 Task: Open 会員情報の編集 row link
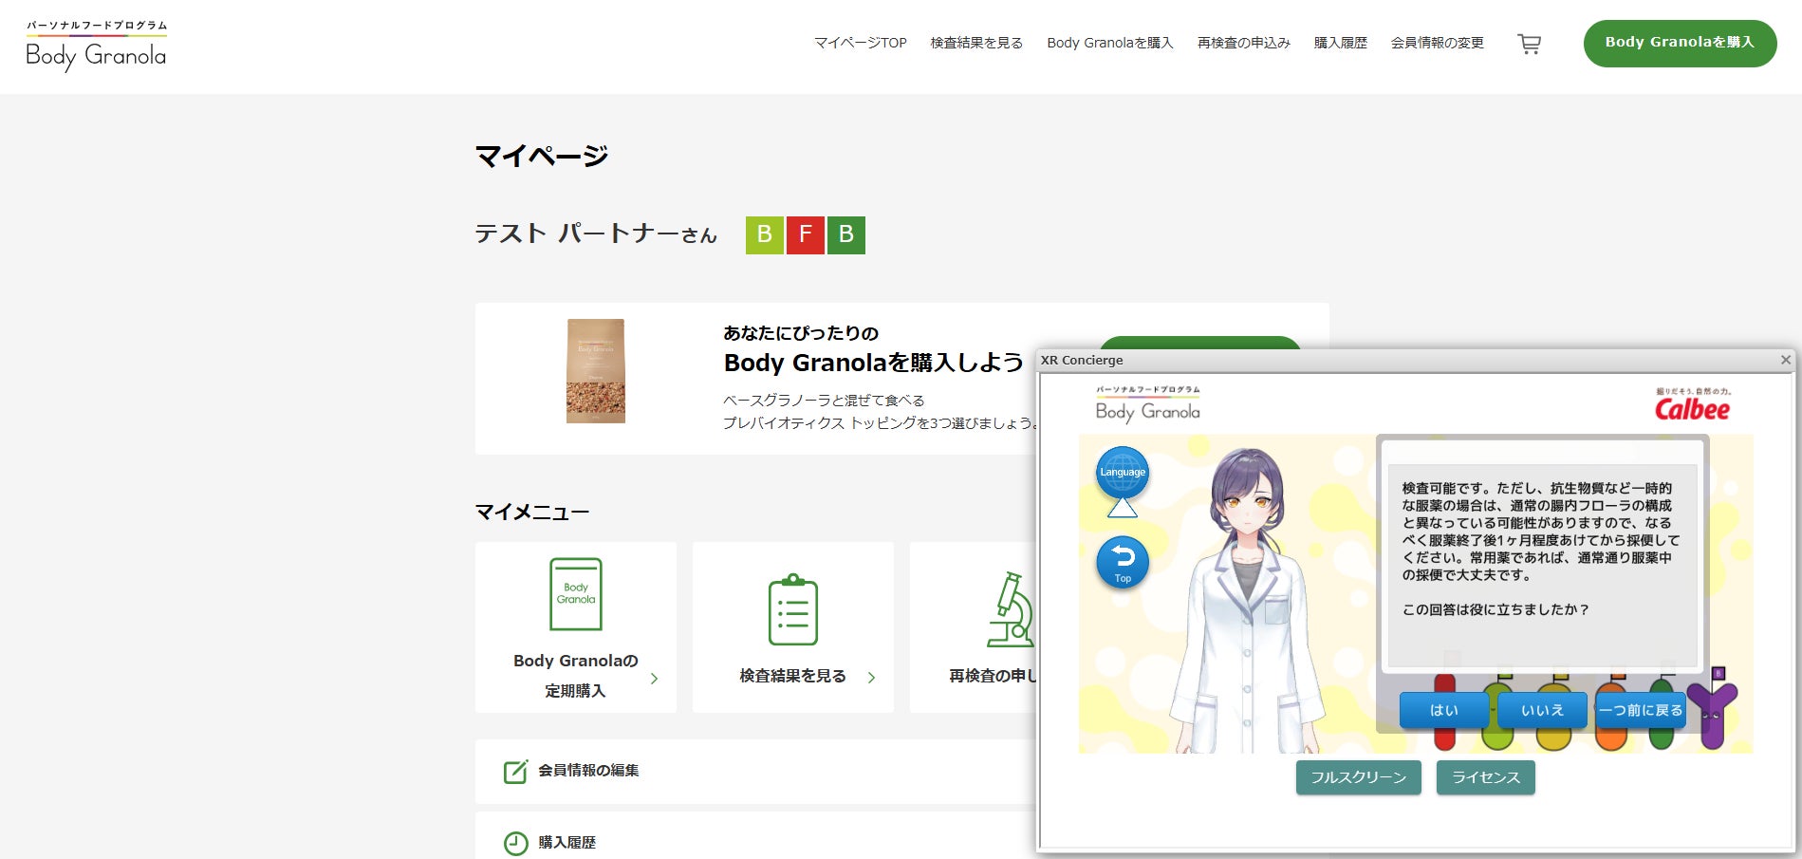point(755,771)
